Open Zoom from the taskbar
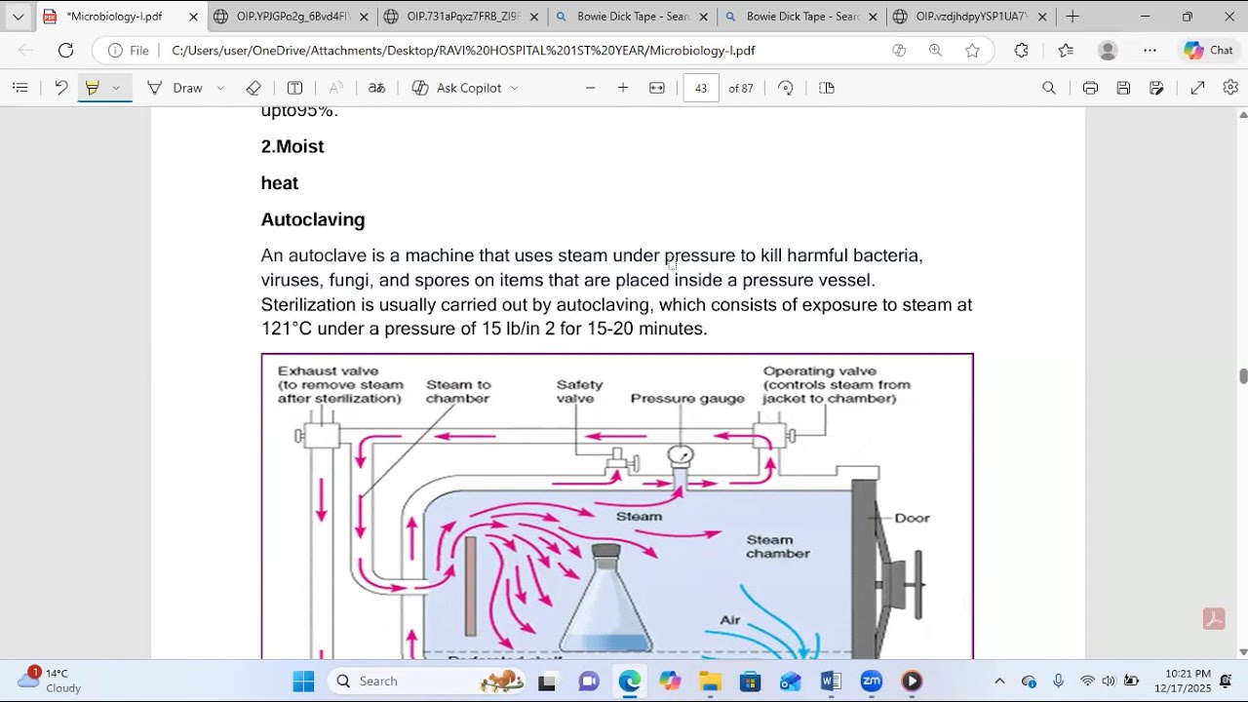 point(872,681)
